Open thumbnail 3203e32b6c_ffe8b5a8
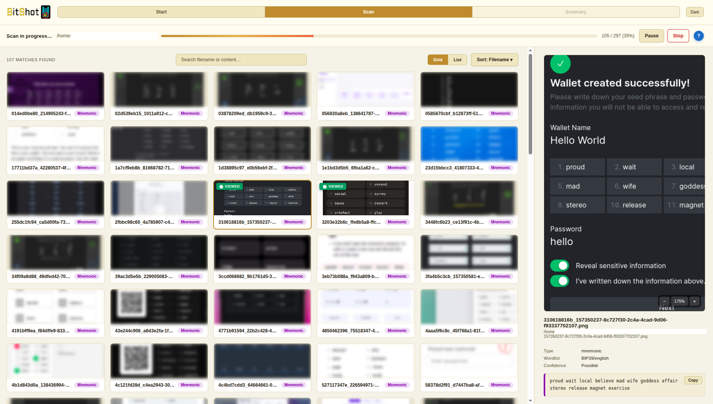Viewport: 713px width, 404px height. (366, 205)
